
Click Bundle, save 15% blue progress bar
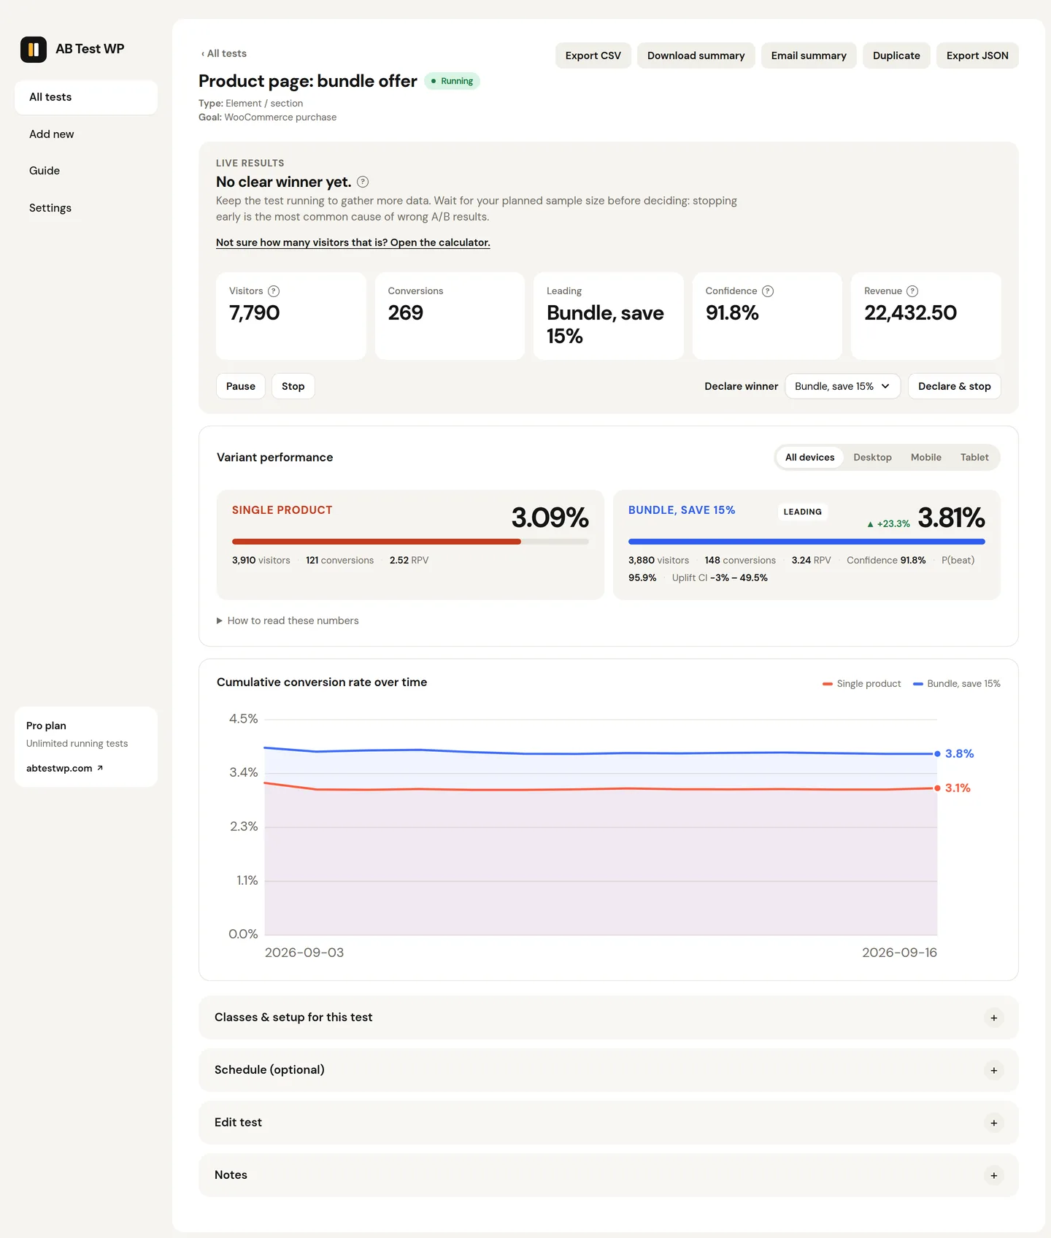coord(806,542)
